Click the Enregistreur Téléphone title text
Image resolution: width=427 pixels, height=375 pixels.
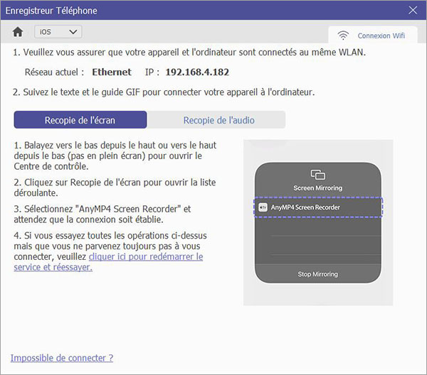click(51, 11)
